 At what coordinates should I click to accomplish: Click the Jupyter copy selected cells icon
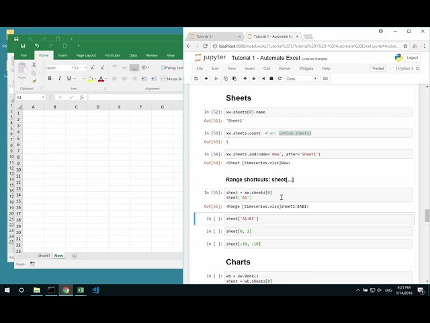(x=226, y=79)
